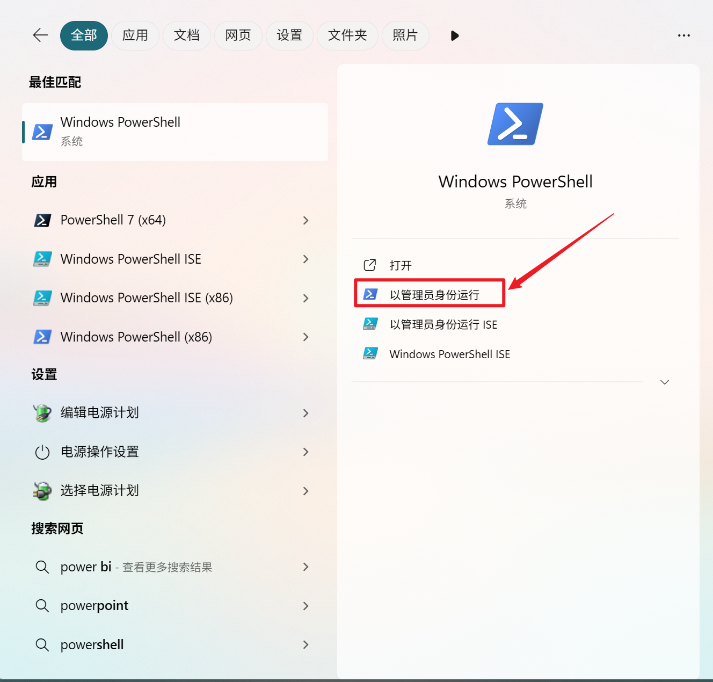
Task: Choose 以管理员身份运行 ISE
Action: (443, 324)
